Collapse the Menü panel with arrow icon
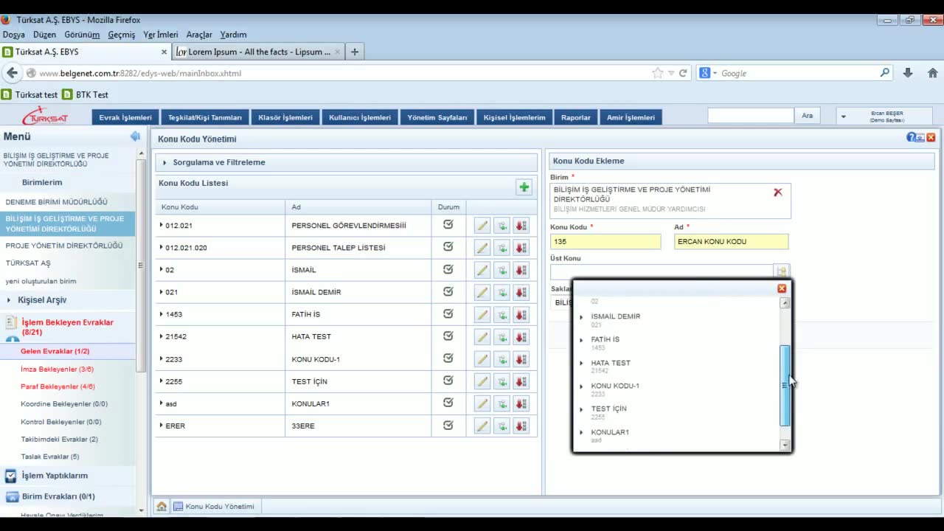This screenshot has height=531, width=944. click(x=135, y=136)
